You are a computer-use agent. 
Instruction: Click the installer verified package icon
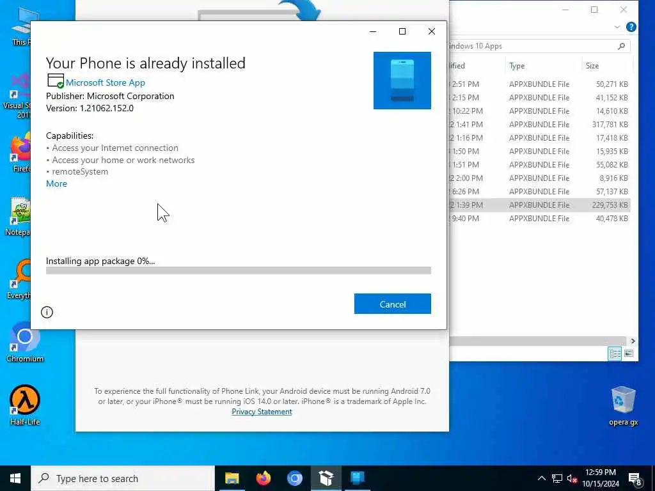pos(56,81)
